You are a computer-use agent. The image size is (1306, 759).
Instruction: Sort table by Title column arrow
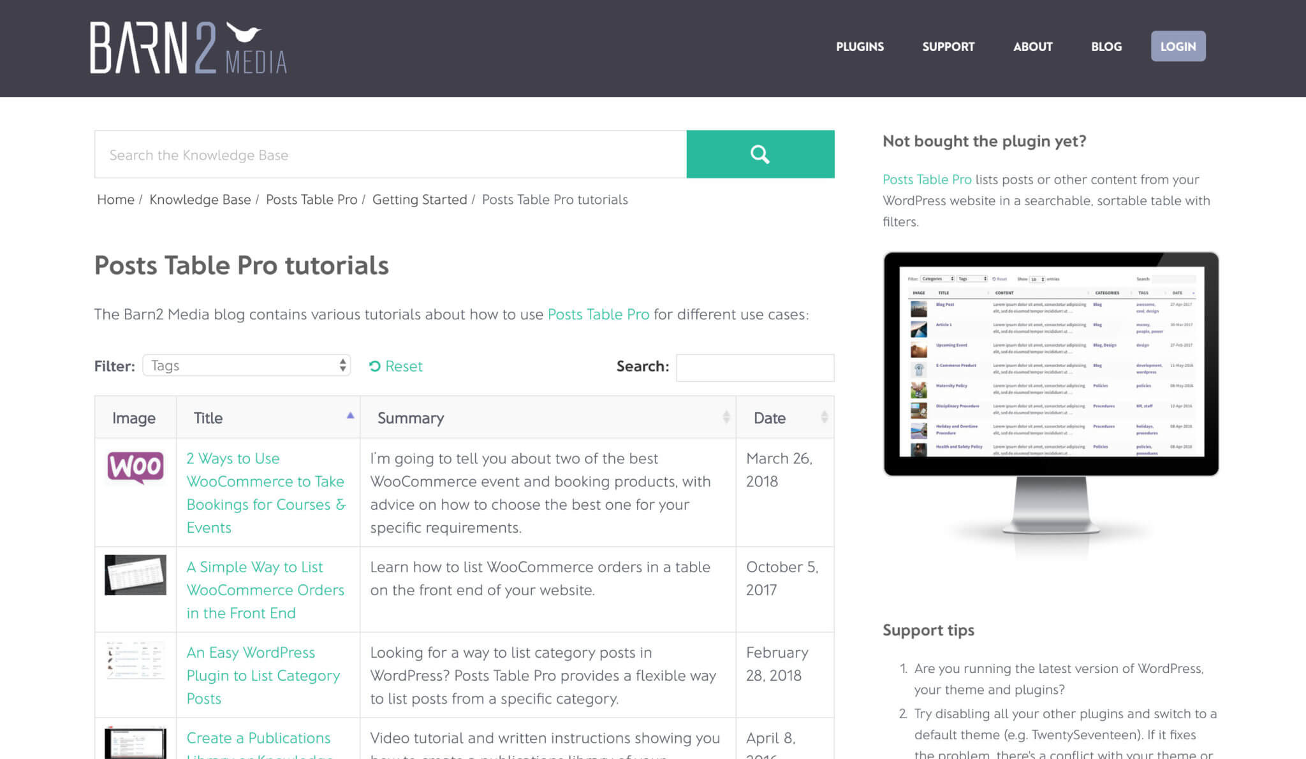pyautogui.click(x=350, y=416)
